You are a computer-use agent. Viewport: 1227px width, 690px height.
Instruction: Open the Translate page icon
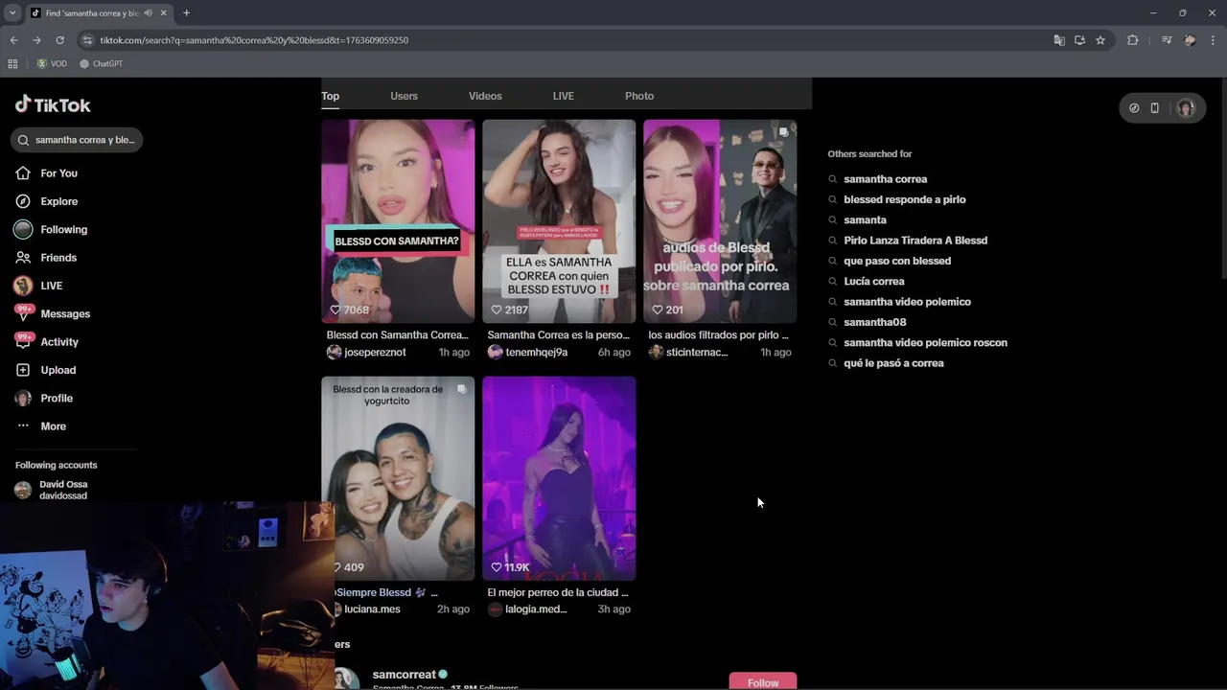[x=1059, y=40]
